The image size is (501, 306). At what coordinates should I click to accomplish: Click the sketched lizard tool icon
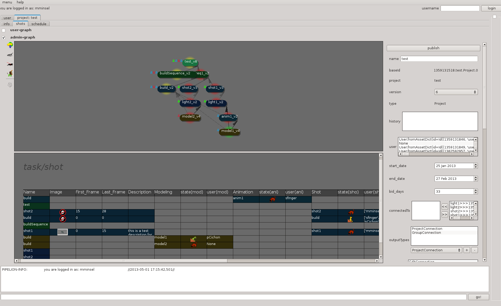click(x=10, y=54)
